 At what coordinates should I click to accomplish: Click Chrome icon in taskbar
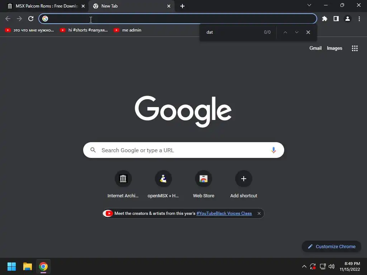click(43, 266)
